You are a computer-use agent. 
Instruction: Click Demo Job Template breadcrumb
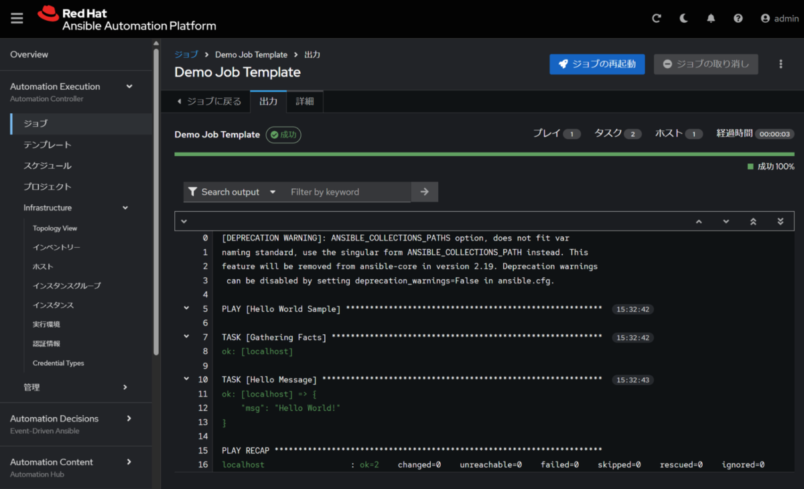click(251, 55)
